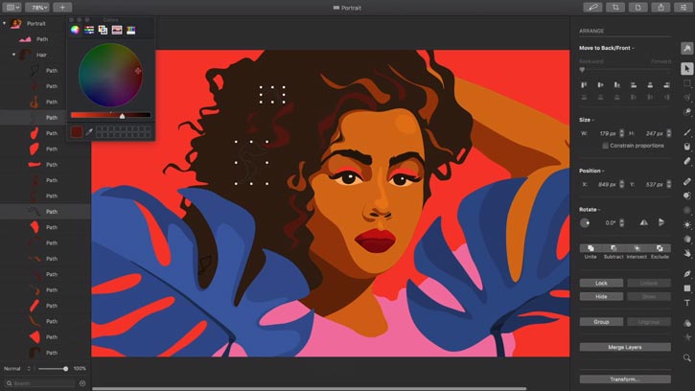
Task: Switch to image palettes picker mode
Action: tap(117, 30)
